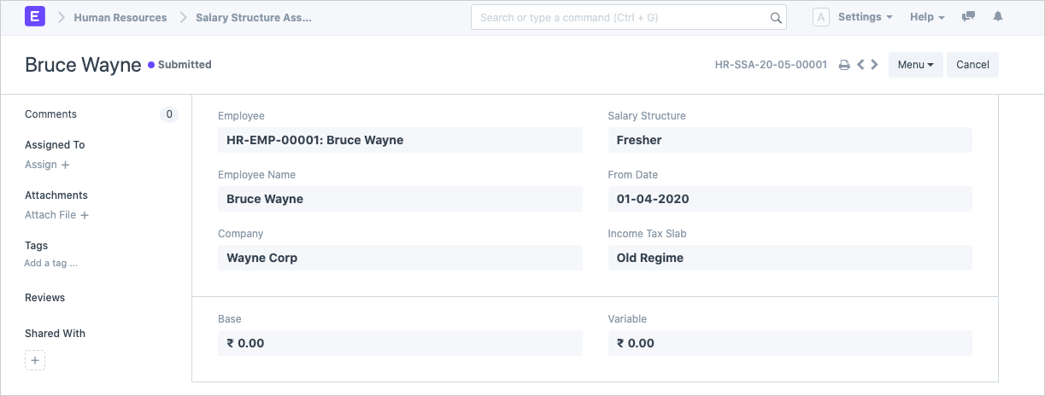Go to previous record arrow
This screenshot has height=396, width=1045.
click(860, 65)
